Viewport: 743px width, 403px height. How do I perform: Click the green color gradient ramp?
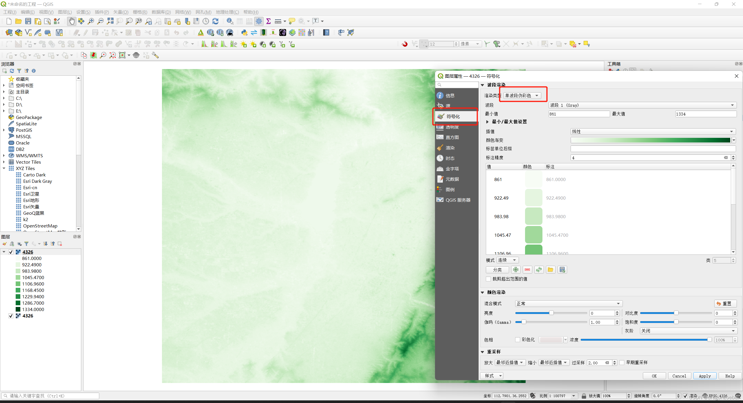(x=650, y=140)
